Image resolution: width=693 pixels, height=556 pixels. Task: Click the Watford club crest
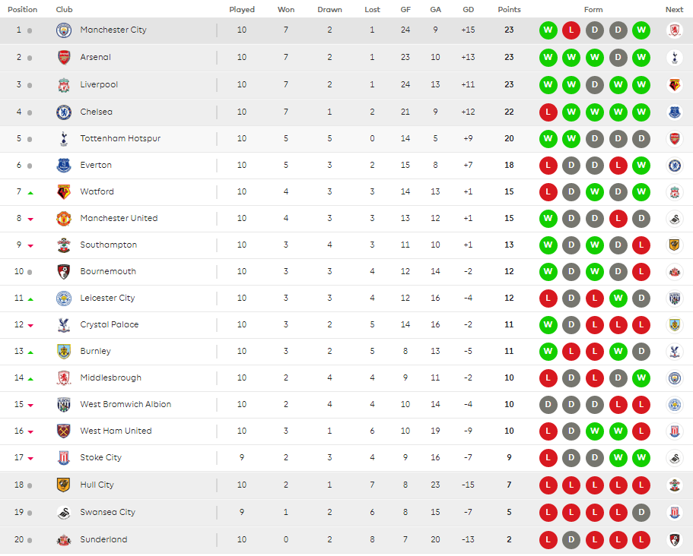[x=64, y=192]
